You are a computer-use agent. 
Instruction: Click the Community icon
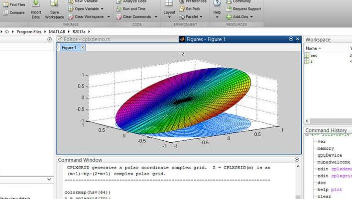(229, 1)
